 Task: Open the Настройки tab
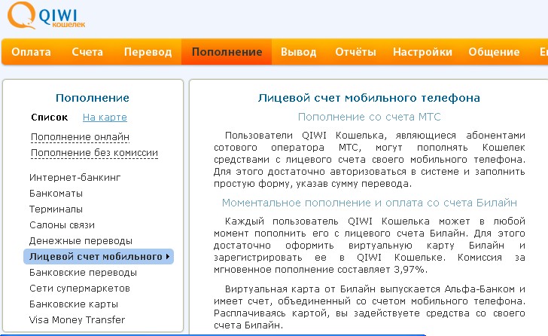(422, 52)
